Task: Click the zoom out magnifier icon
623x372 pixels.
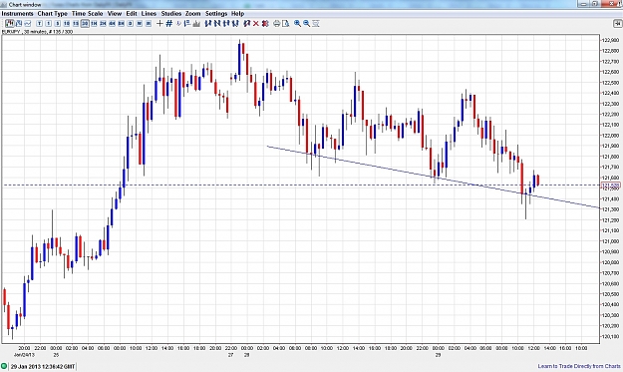Action: [x=306, y=24]
